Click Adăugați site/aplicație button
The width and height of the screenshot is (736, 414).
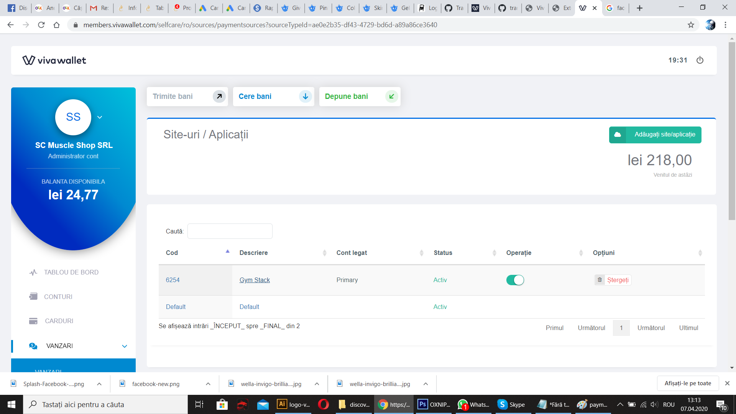click(655, 135)
